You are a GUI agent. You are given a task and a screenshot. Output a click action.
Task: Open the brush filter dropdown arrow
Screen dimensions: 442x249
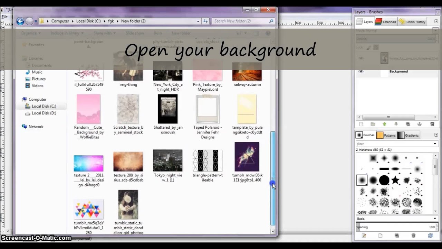tap(435, 144)
